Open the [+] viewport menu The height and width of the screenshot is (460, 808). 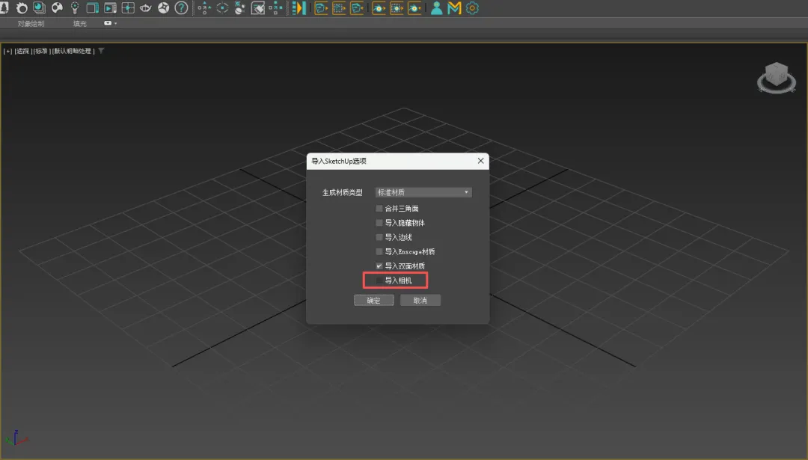tap(7, 51)
